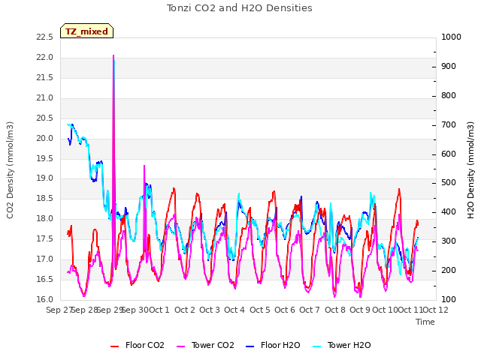Click the 19.0 tick on the CO2 axis
Image resolution: width=481 pixels, height=360 pixels.
pos(45,178)
